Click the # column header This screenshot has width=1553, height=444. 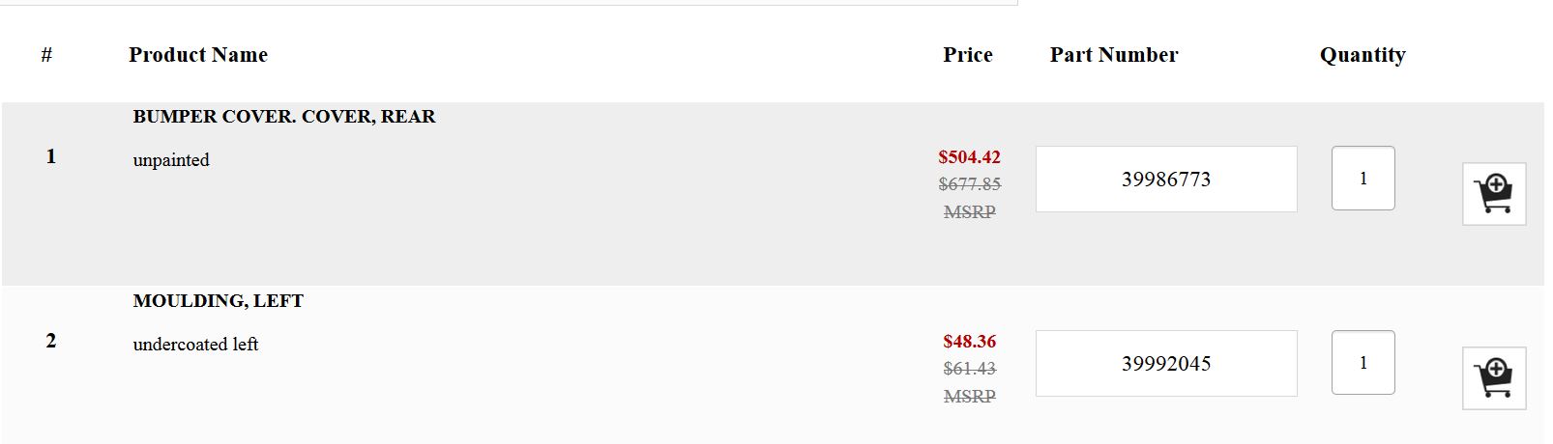point(46,55)
